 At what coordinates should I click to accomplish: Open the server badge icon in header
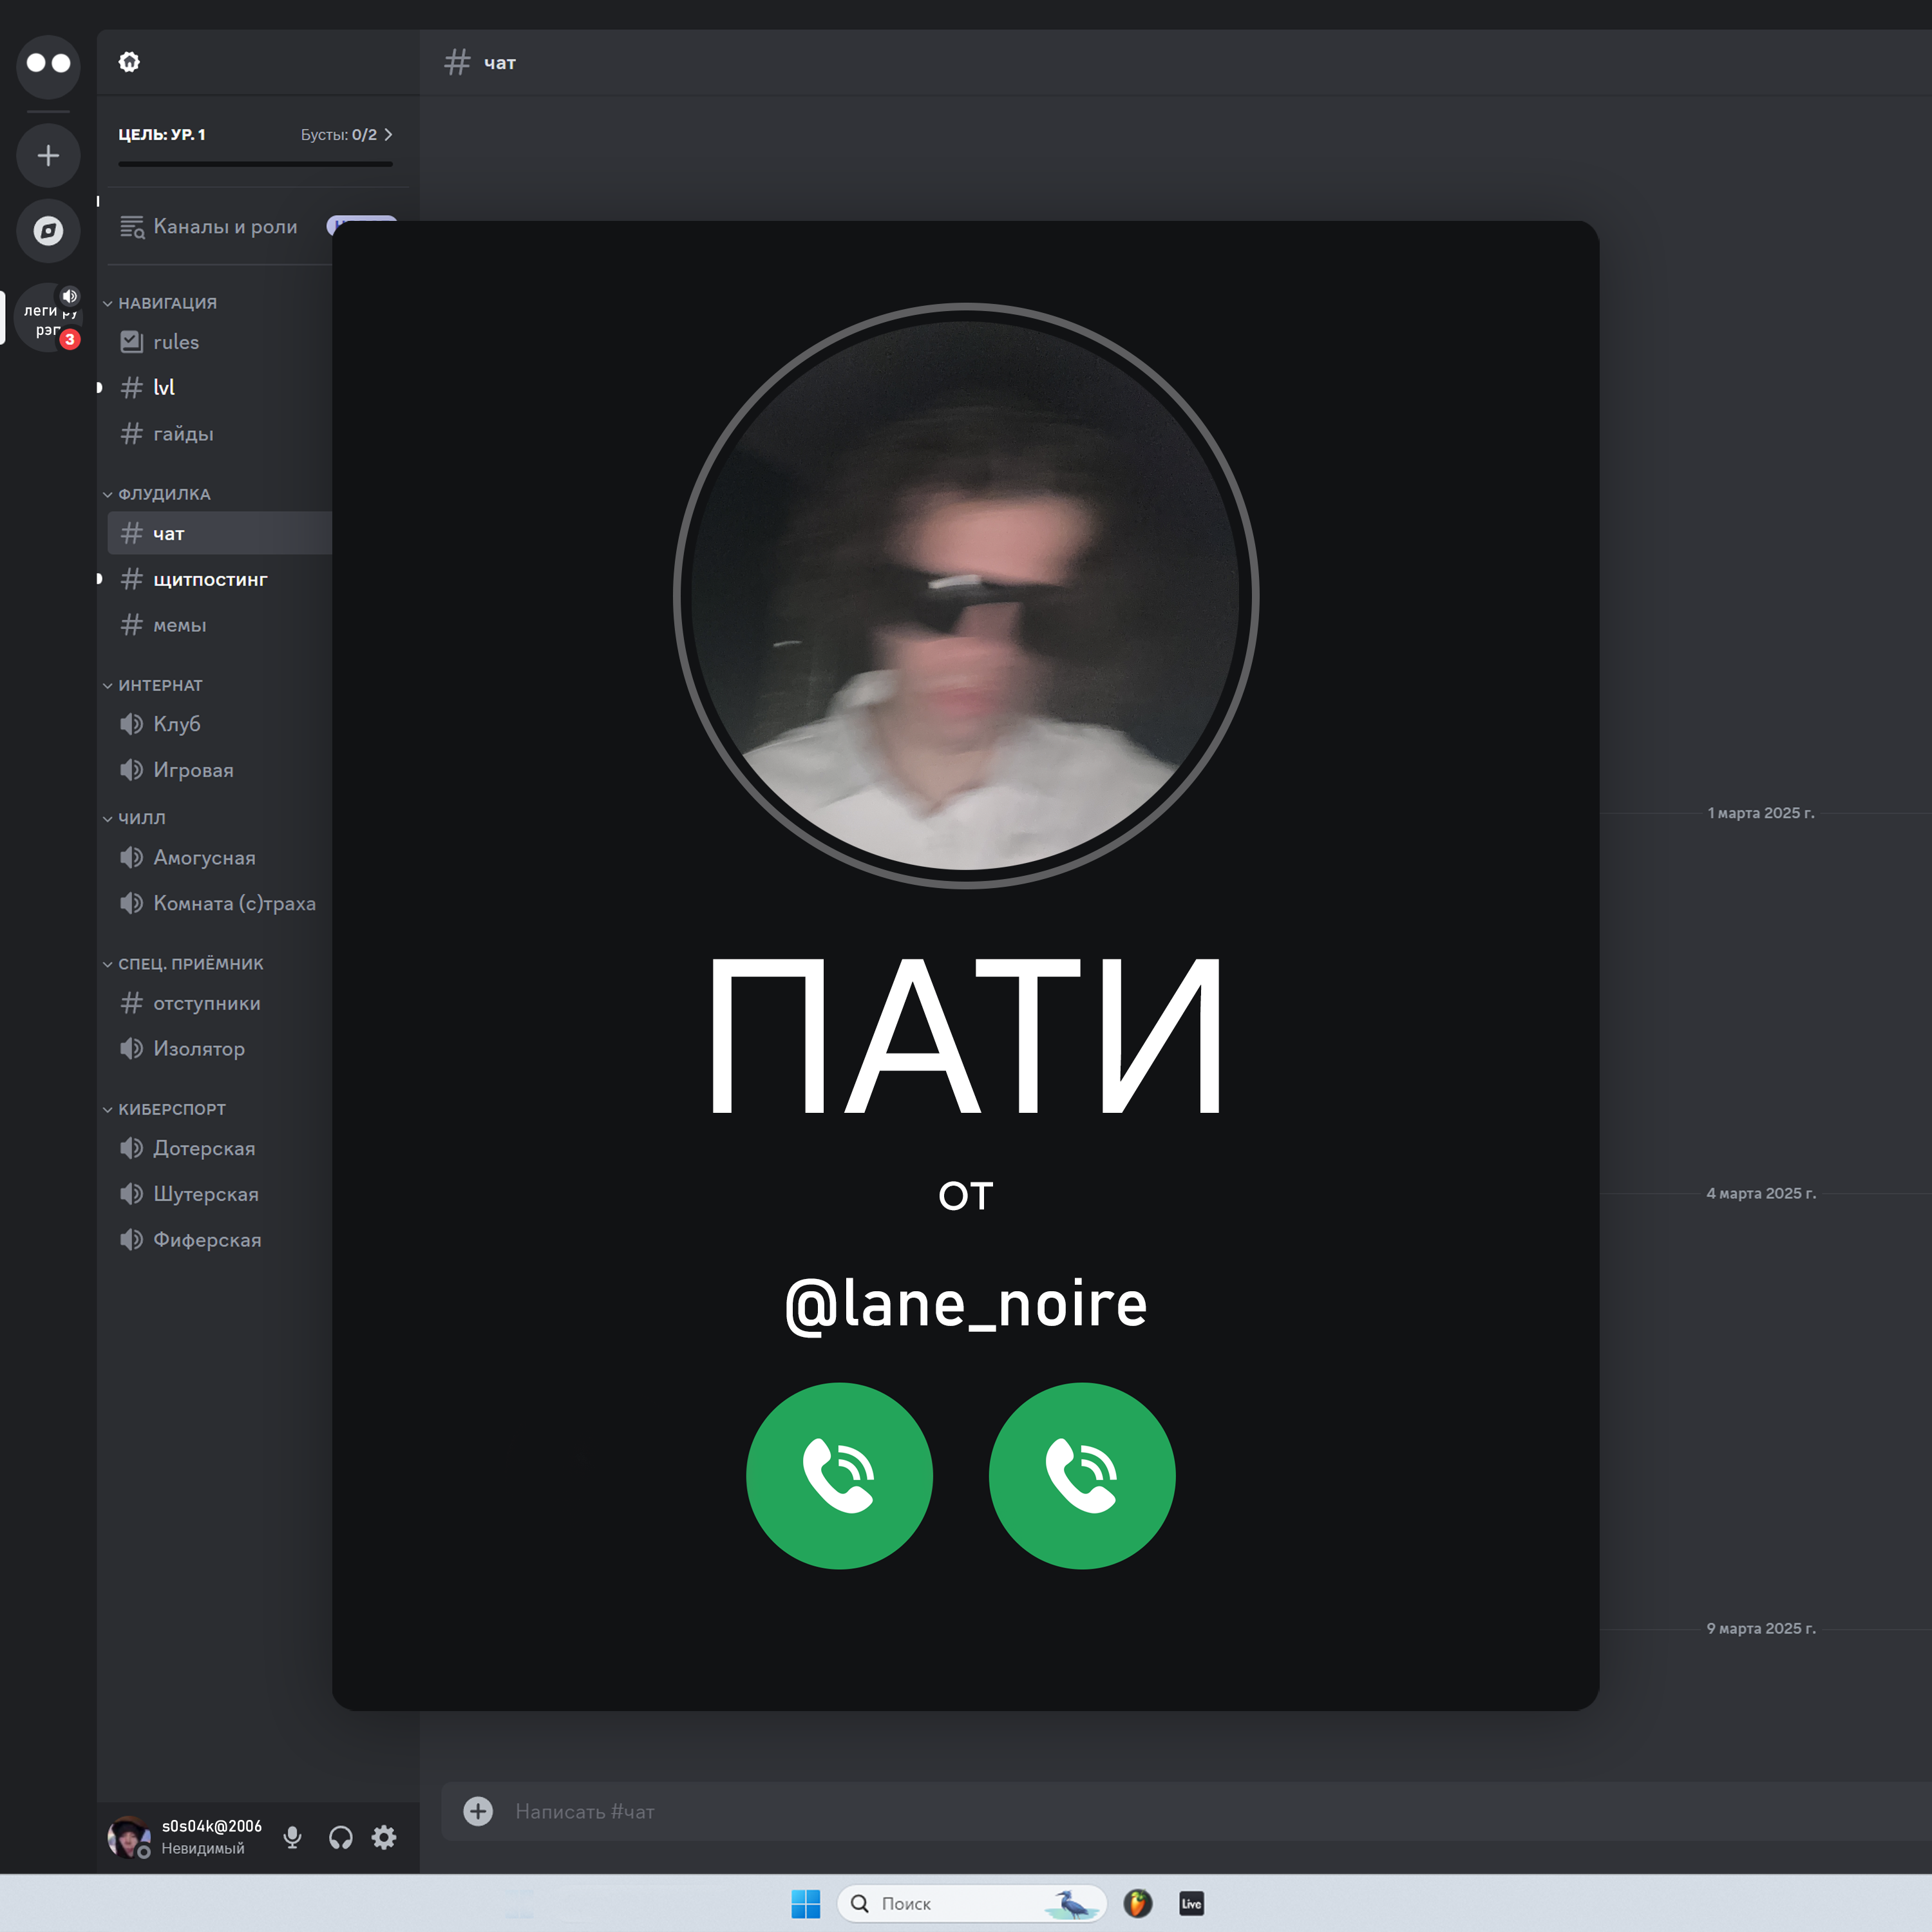click(129, 62)
